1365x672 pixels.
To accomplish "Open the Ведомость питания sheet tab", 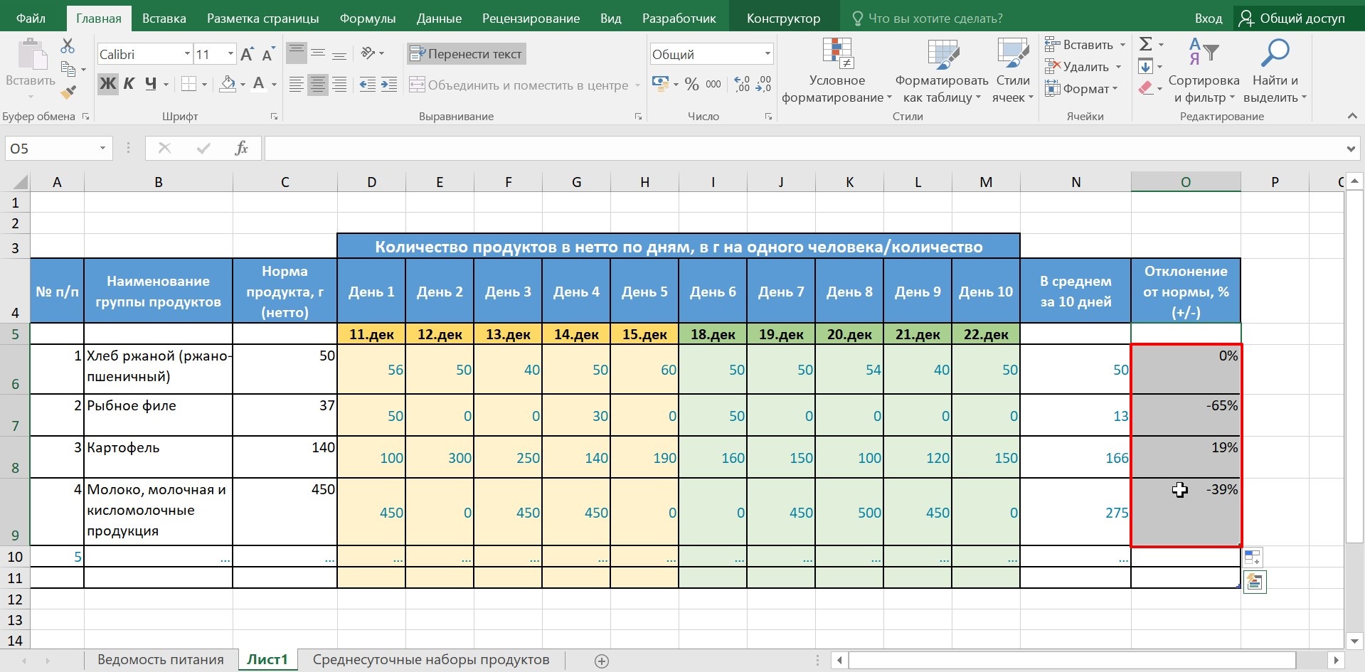I will pyautogui.click(x=160, y=660).
